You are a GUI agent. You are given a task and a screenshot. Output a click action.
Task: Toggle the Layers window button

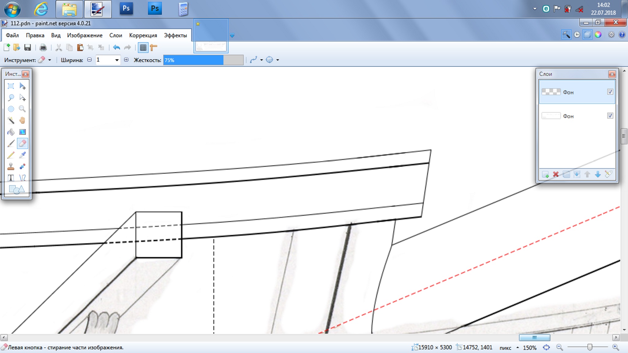[x=587, y=35]
